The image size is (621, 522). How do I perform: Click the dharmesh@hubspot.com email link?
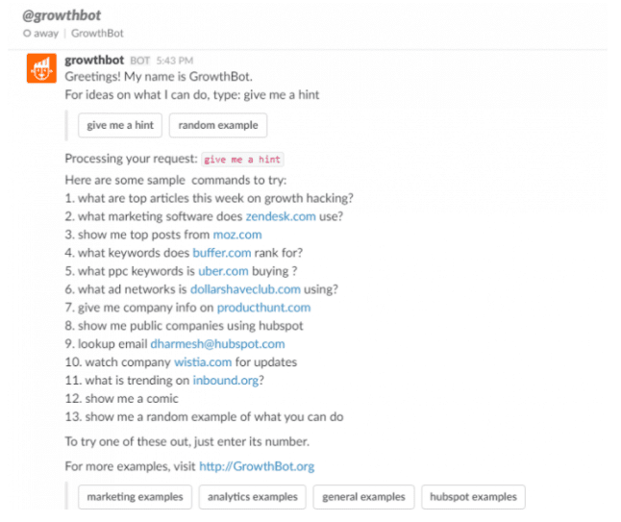pos(217,344)
